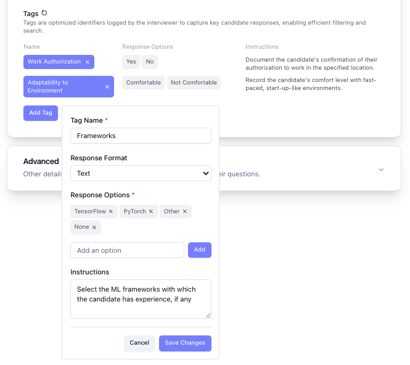The image size is (410, 365).
Task: Click the Add Tag button
Action: (41, 113)
